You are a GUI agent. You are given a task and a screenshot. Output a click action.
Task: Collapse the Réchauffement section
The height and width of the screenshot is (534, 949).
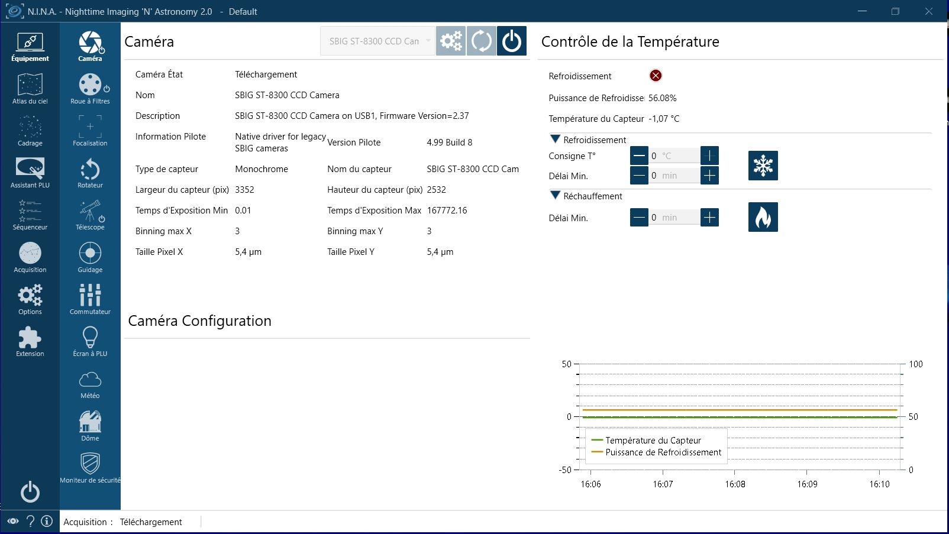[x=555, y=196]
